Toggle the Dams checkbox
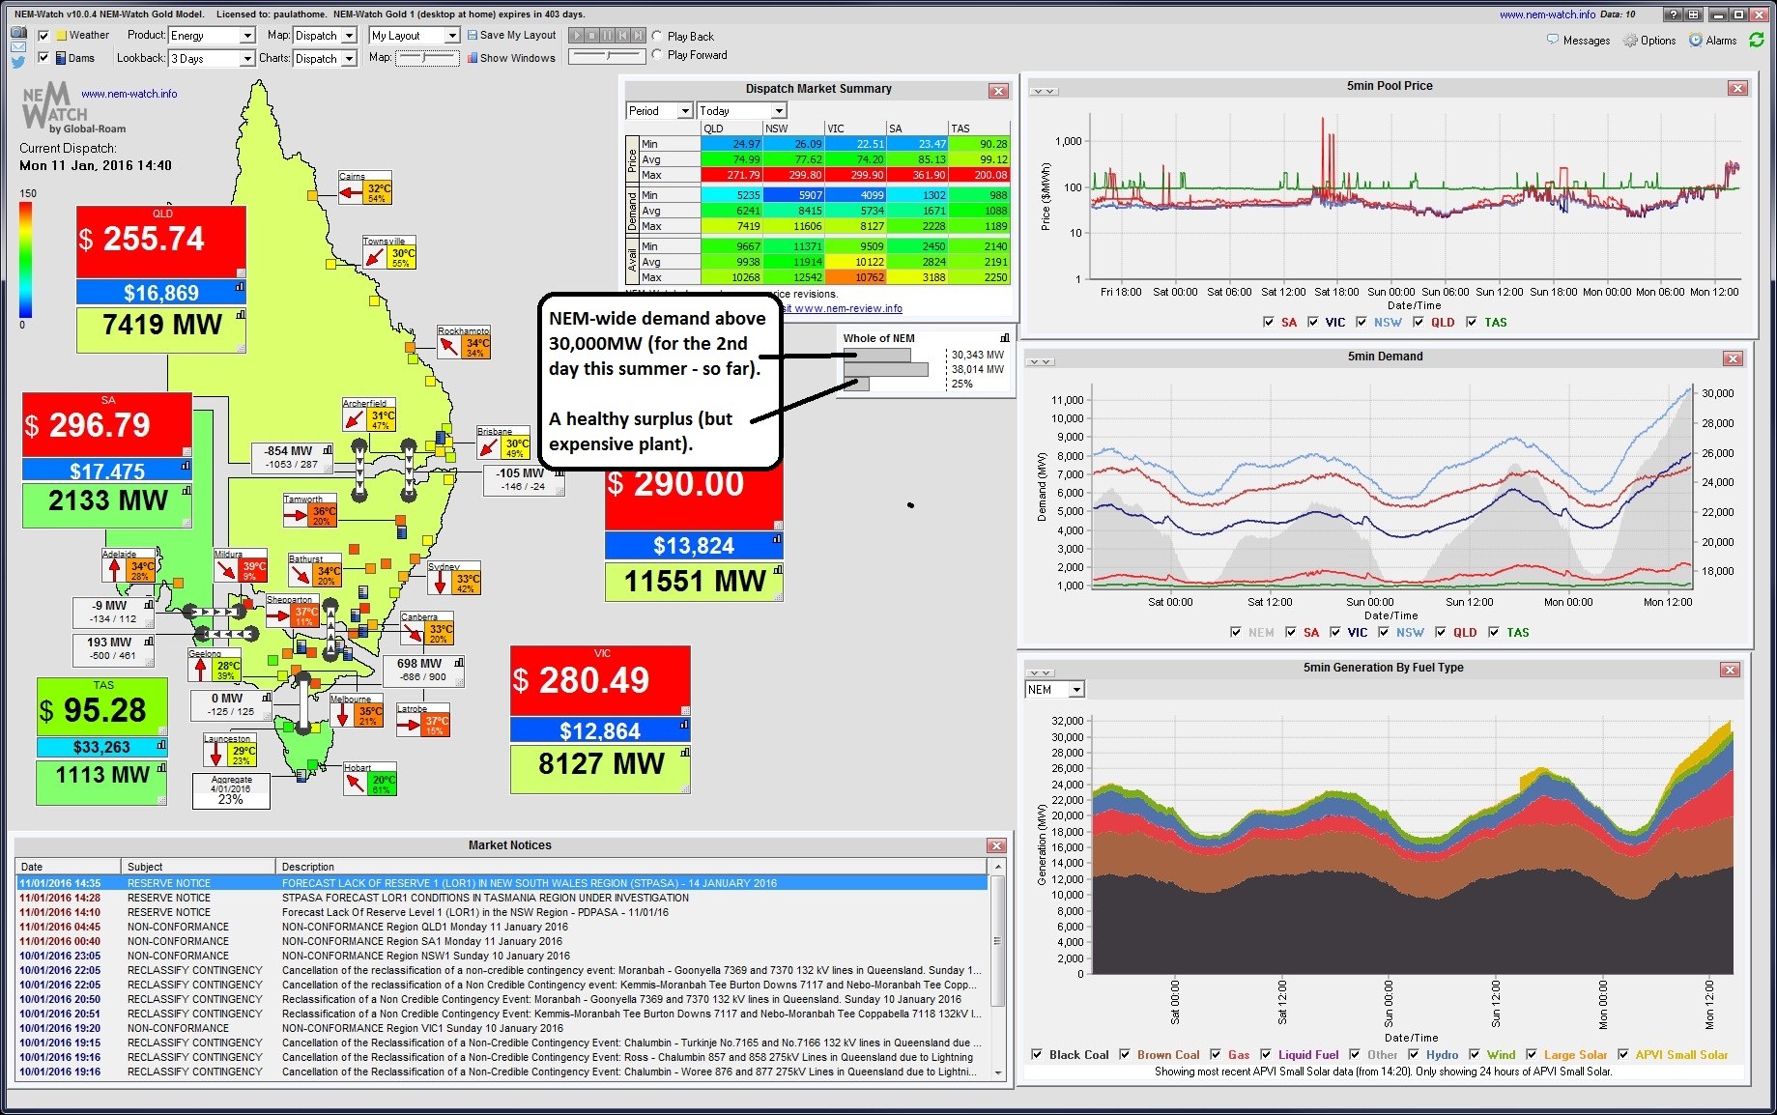 click(43, 57)
